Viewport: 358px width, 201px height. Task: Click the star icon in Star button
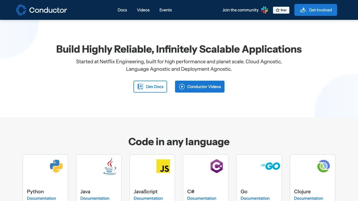278,10
